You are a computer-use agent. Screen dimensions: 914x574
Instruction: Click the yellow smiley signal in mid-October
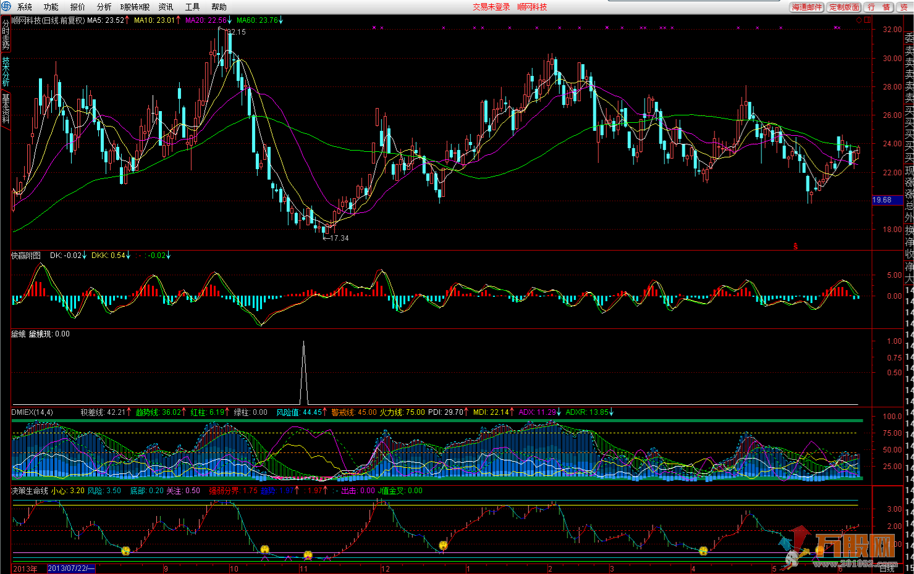pos(264,549)
